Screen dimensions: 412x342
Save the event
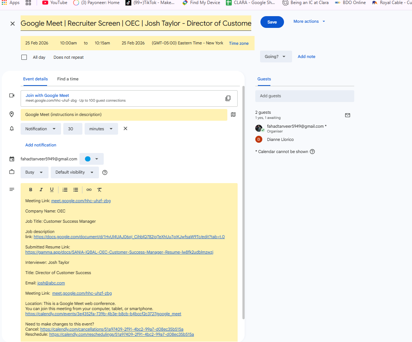click(272, 22)
